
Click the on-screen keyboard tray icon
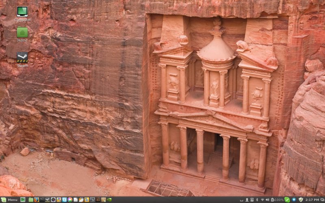[x=241, y=200]
